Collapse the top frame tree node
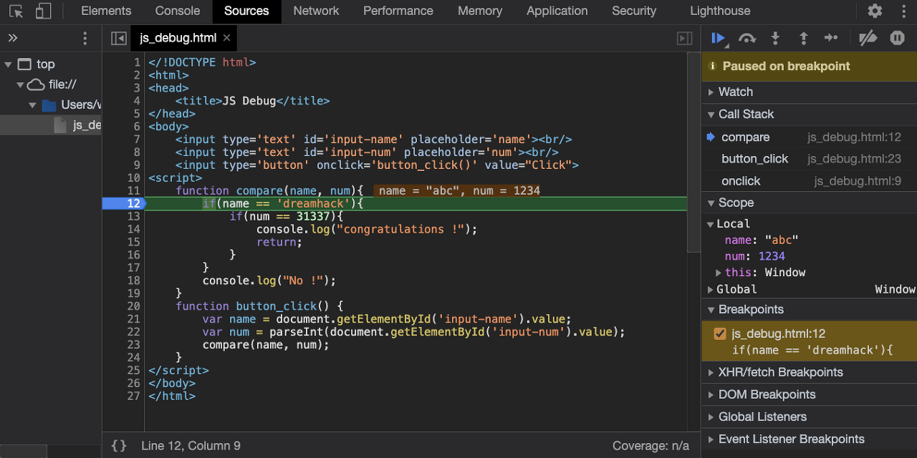This screenshot has width=917, height=458. point(8,64)
